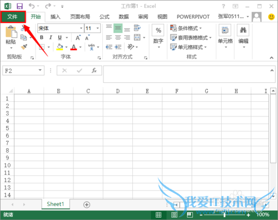Switch to the 视图 tab
This screenshot has height=220, width=278.
(x=162, y=17)
